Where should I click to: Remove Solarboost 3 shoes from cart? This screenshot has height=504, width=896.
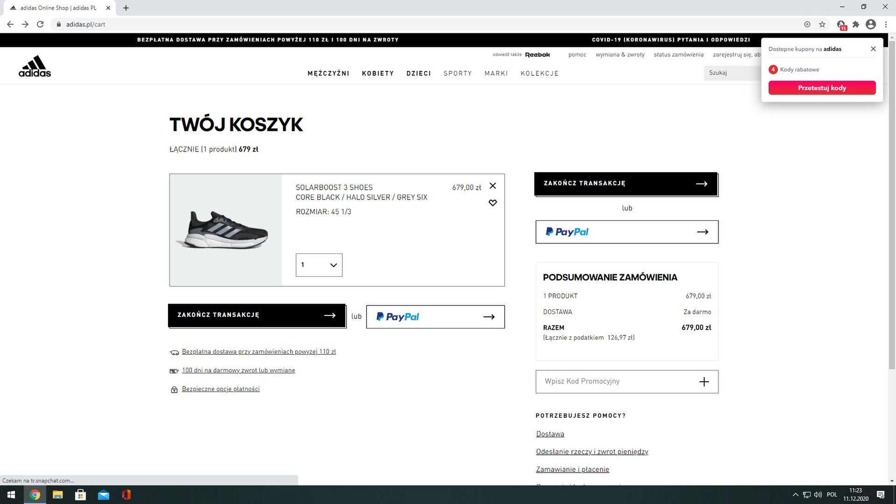(492, 186)
